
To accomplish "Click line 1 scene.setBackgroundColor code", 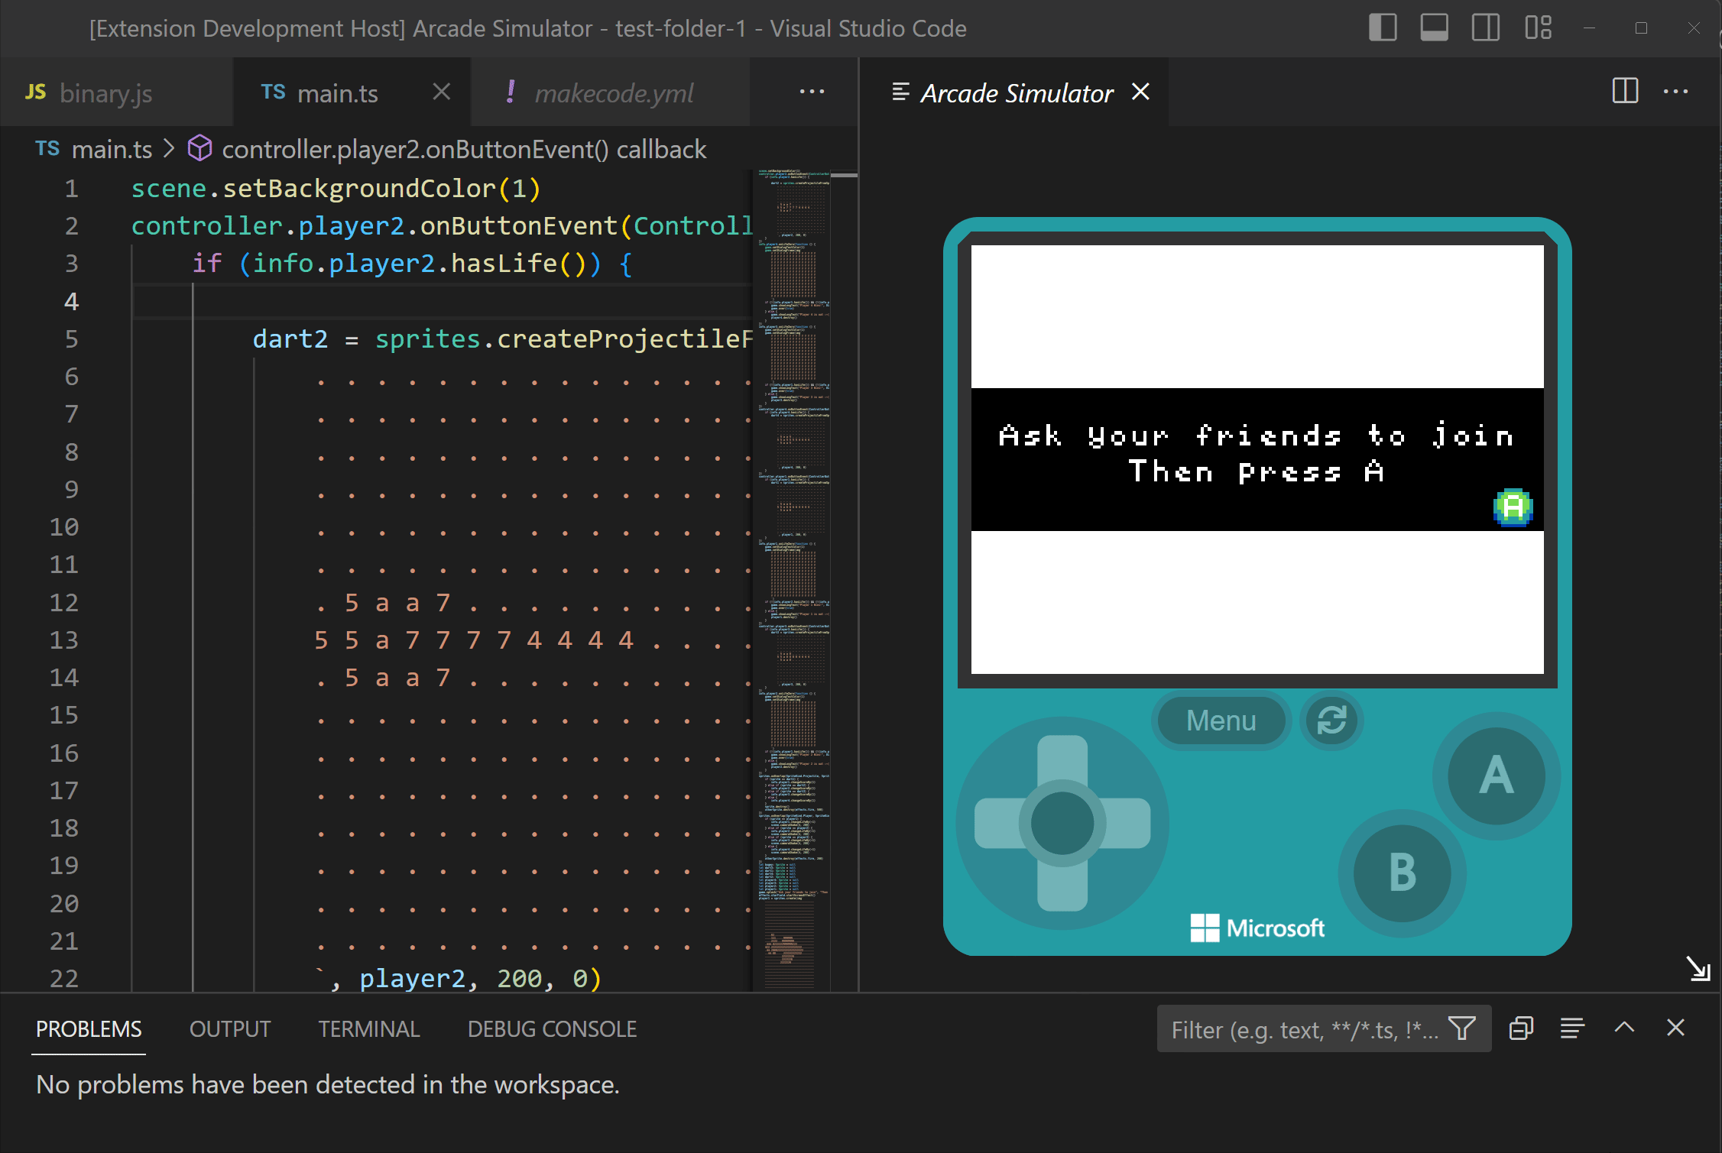I will click(336, 188).
